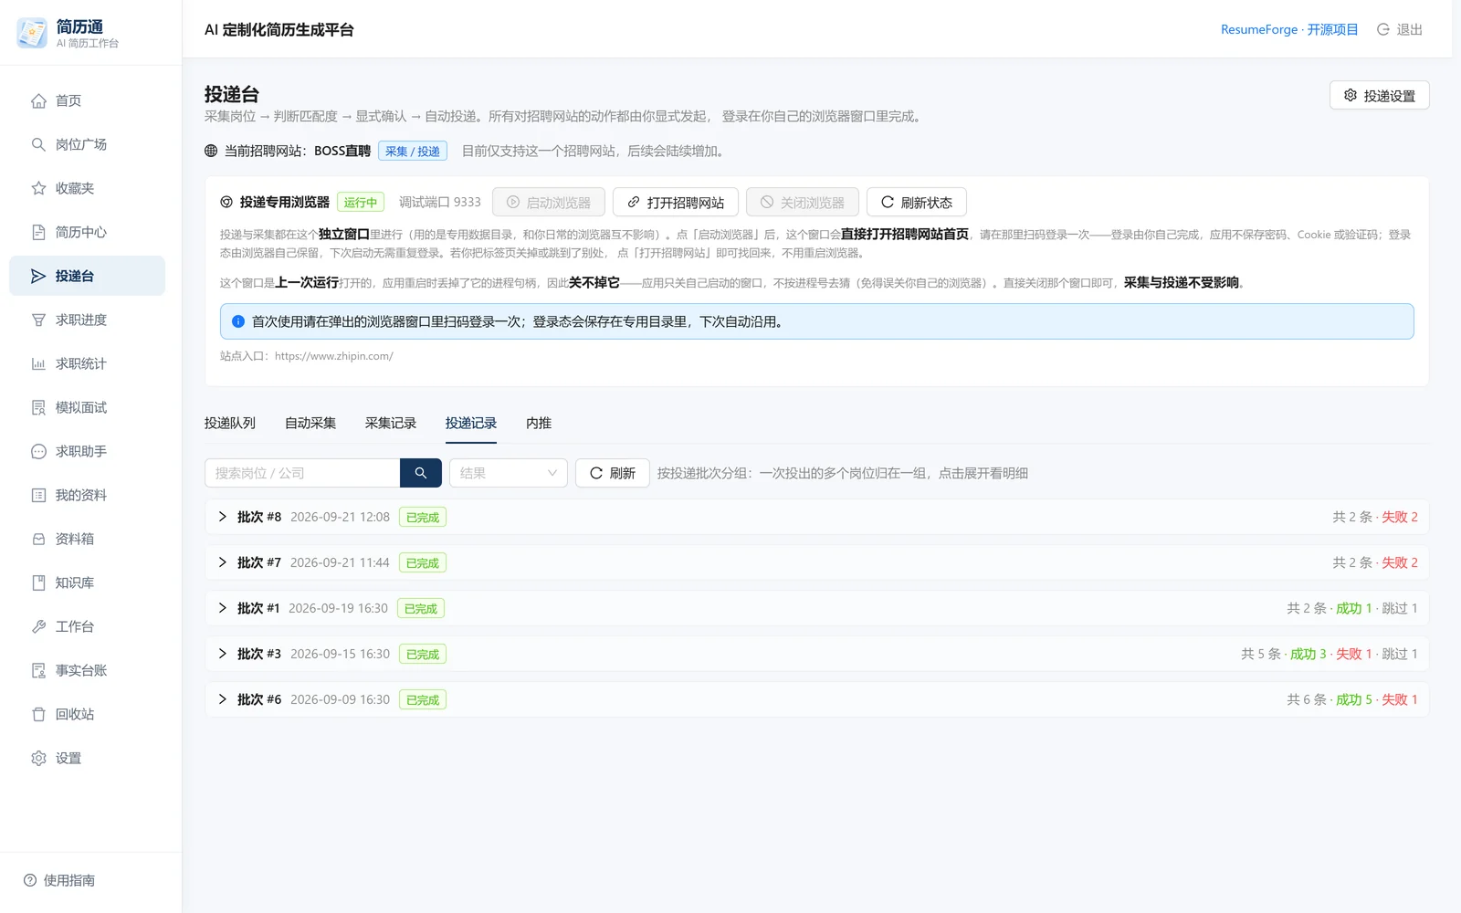This screenshot has width=1461, height=913.
Task: Switch to 投递队列 tab
Action: (230, 423)
